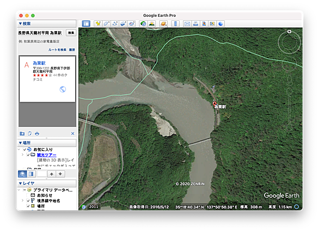The width and height of the screenshot is (319, 232).
Task: Collapse the お気に入り tree node
Action: pos(19,149)
